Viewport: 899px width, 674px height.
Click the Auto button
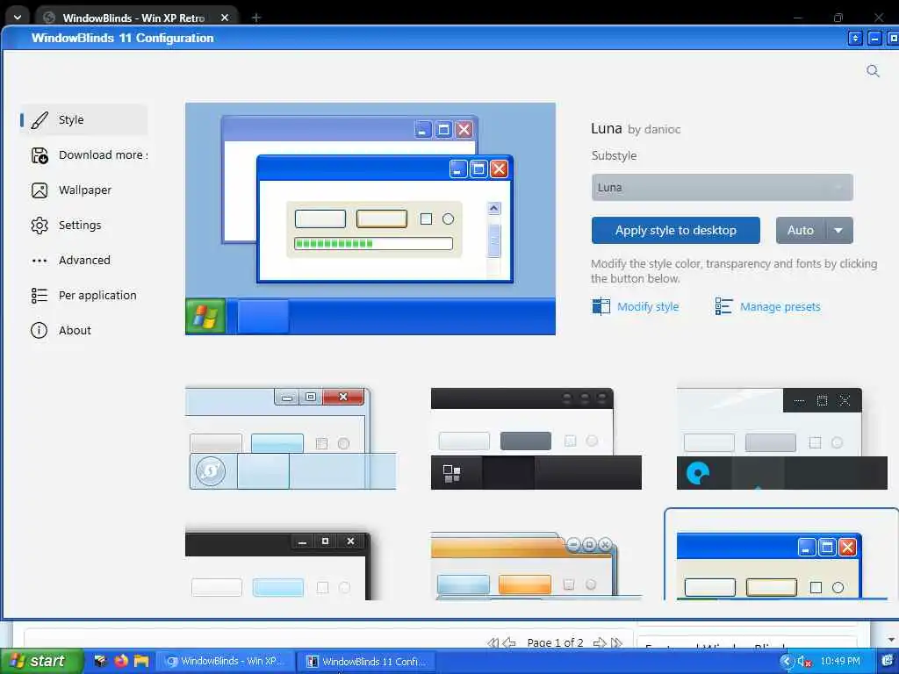pyautogui.click(x=801, y=231)
